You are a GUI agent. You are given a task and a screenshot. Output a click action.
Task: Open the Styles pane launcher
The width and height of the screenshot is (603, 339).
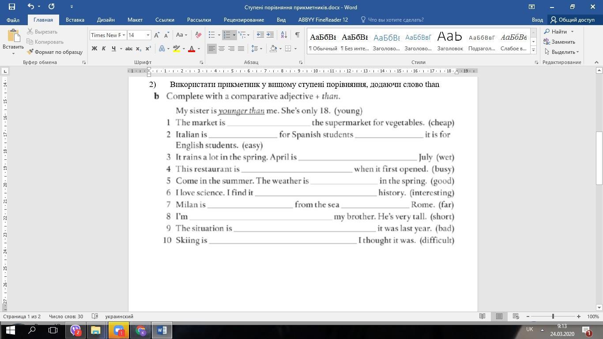536,63
